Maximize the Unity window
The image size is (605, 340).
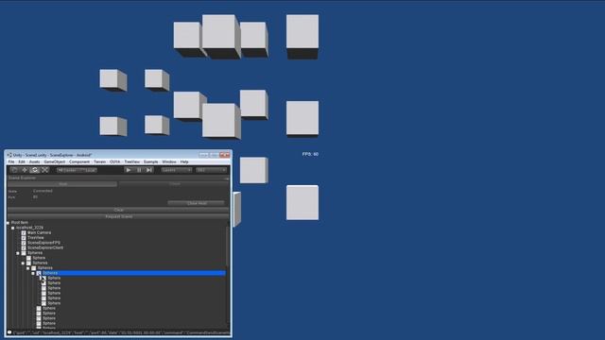coord(215,155)
